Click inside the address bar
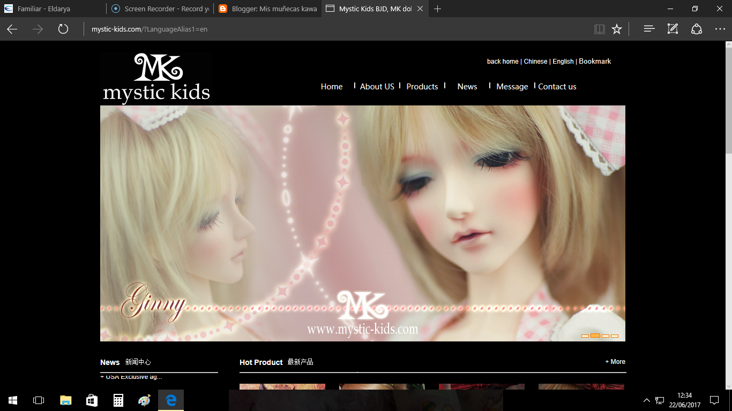The height and width of the screenshot is (411, 732). pyautogui.click(x=214, y=29)
